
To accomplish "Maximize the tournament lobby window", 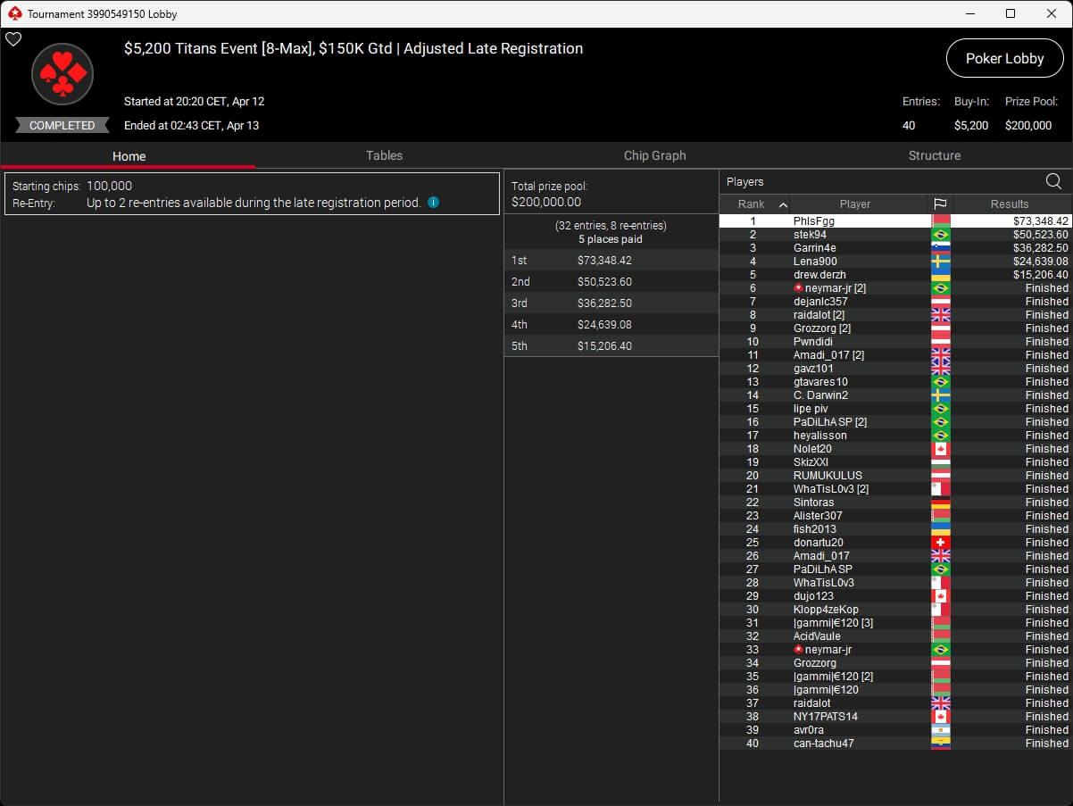I will pos(1010,13).
